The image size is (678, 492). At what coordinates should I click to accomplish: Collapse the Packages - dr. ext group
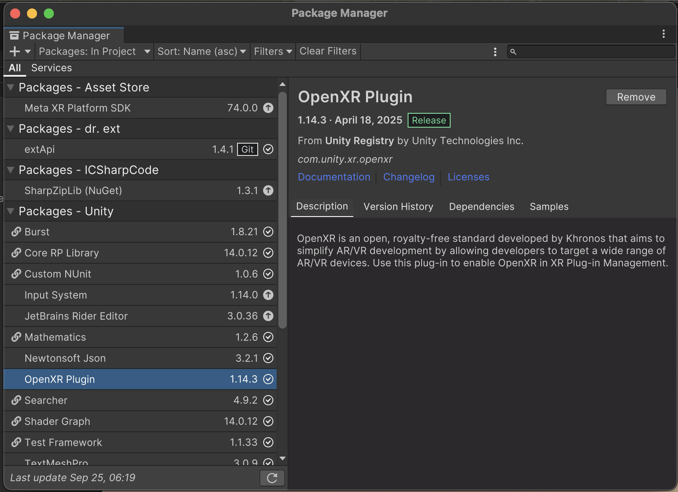(x=11, y=129)
